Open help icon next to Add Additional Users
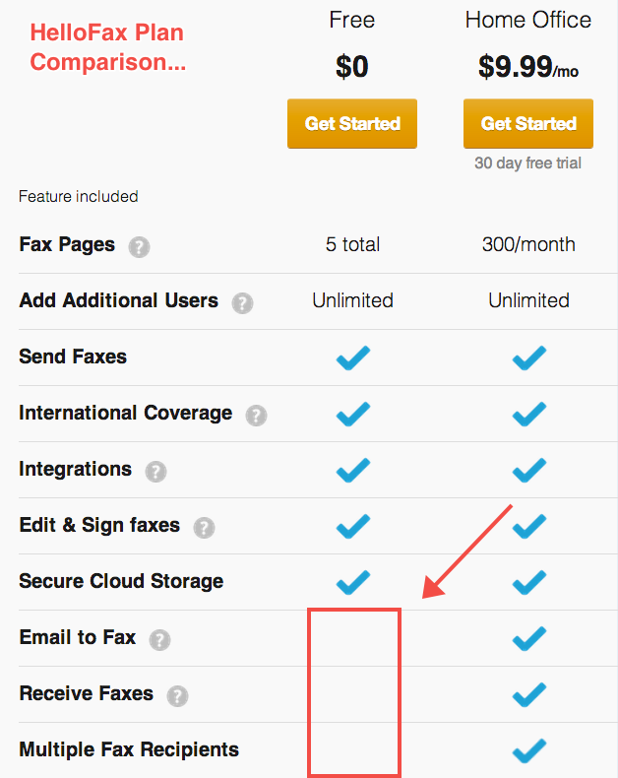 pyautogui.click(x=242, y=302)
